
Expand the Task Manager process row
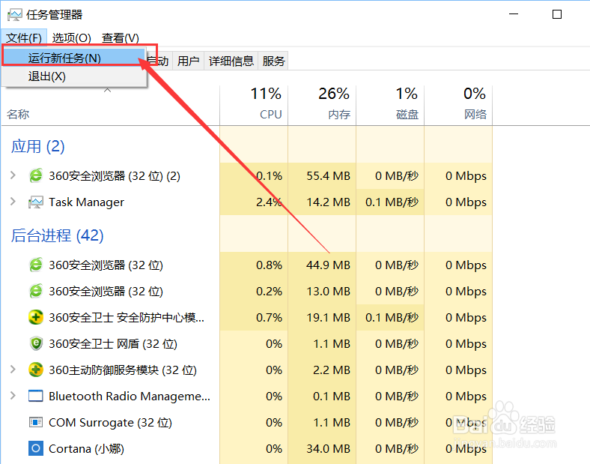point(13,202)
